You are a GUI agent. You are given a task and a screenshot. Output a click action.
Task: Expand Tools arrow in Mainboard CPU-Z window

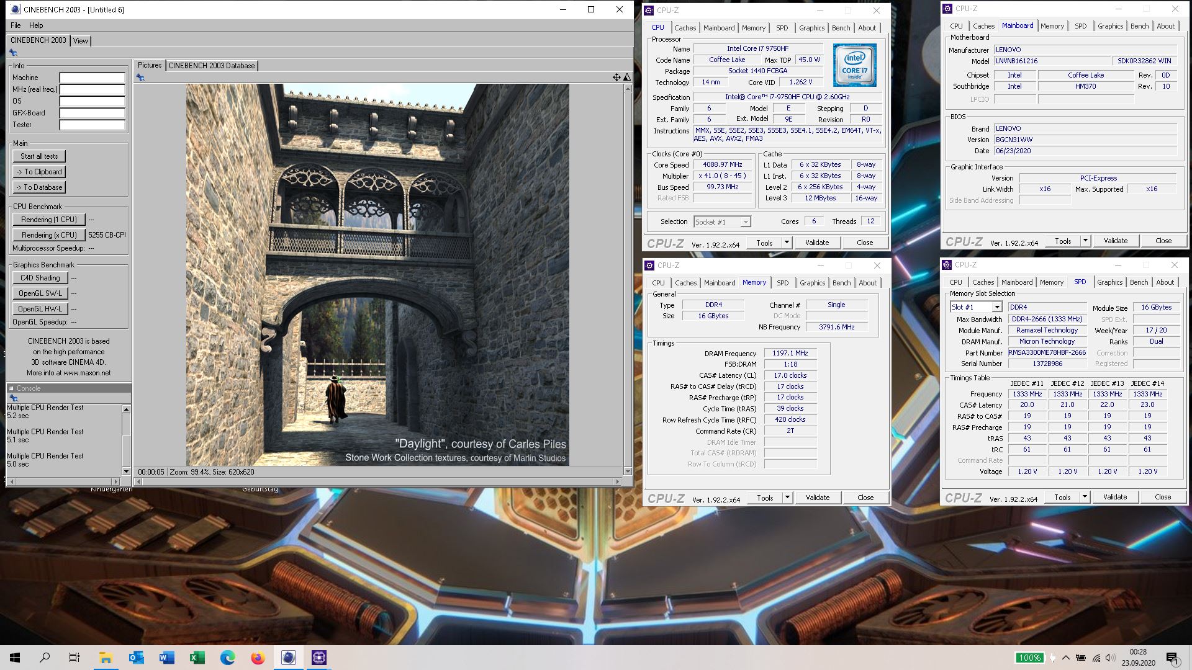coord(1085,241)
